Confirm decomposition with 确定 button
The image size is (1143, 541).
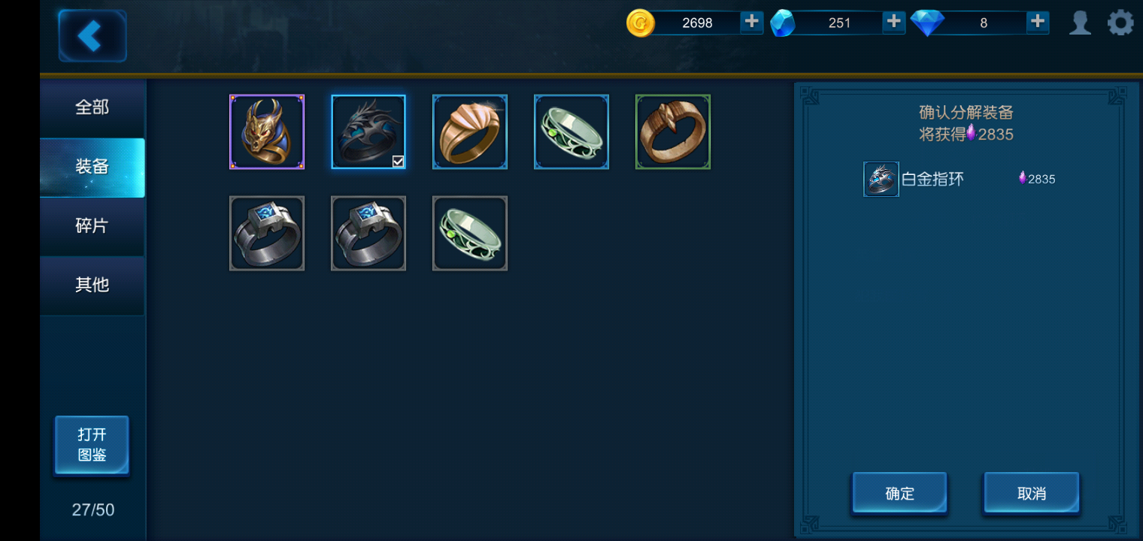pos(899,493)
